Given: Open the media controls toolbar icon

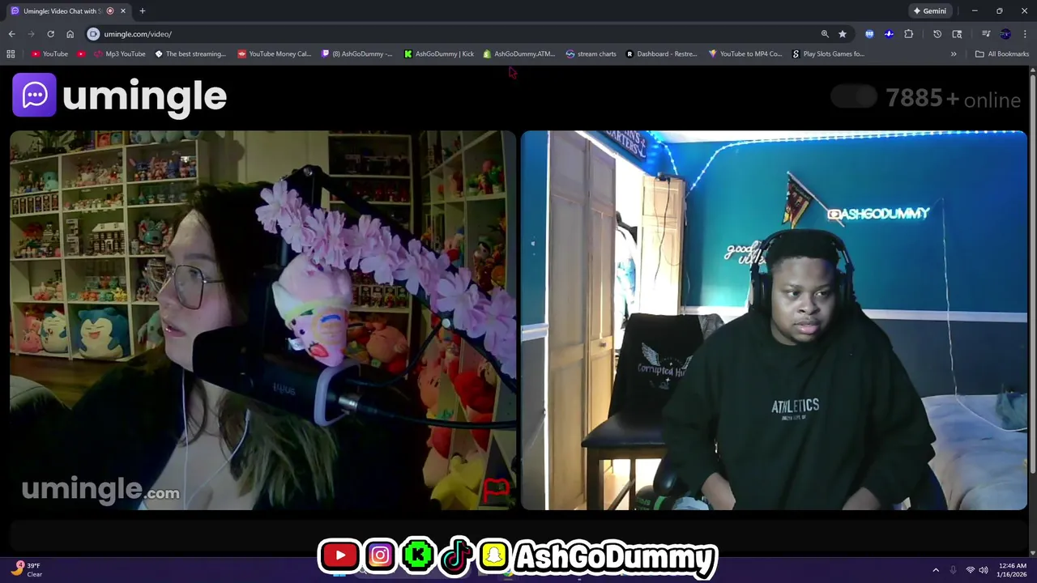Looking at the screenshot, I should pyautogui.click(x=986, y=34).
